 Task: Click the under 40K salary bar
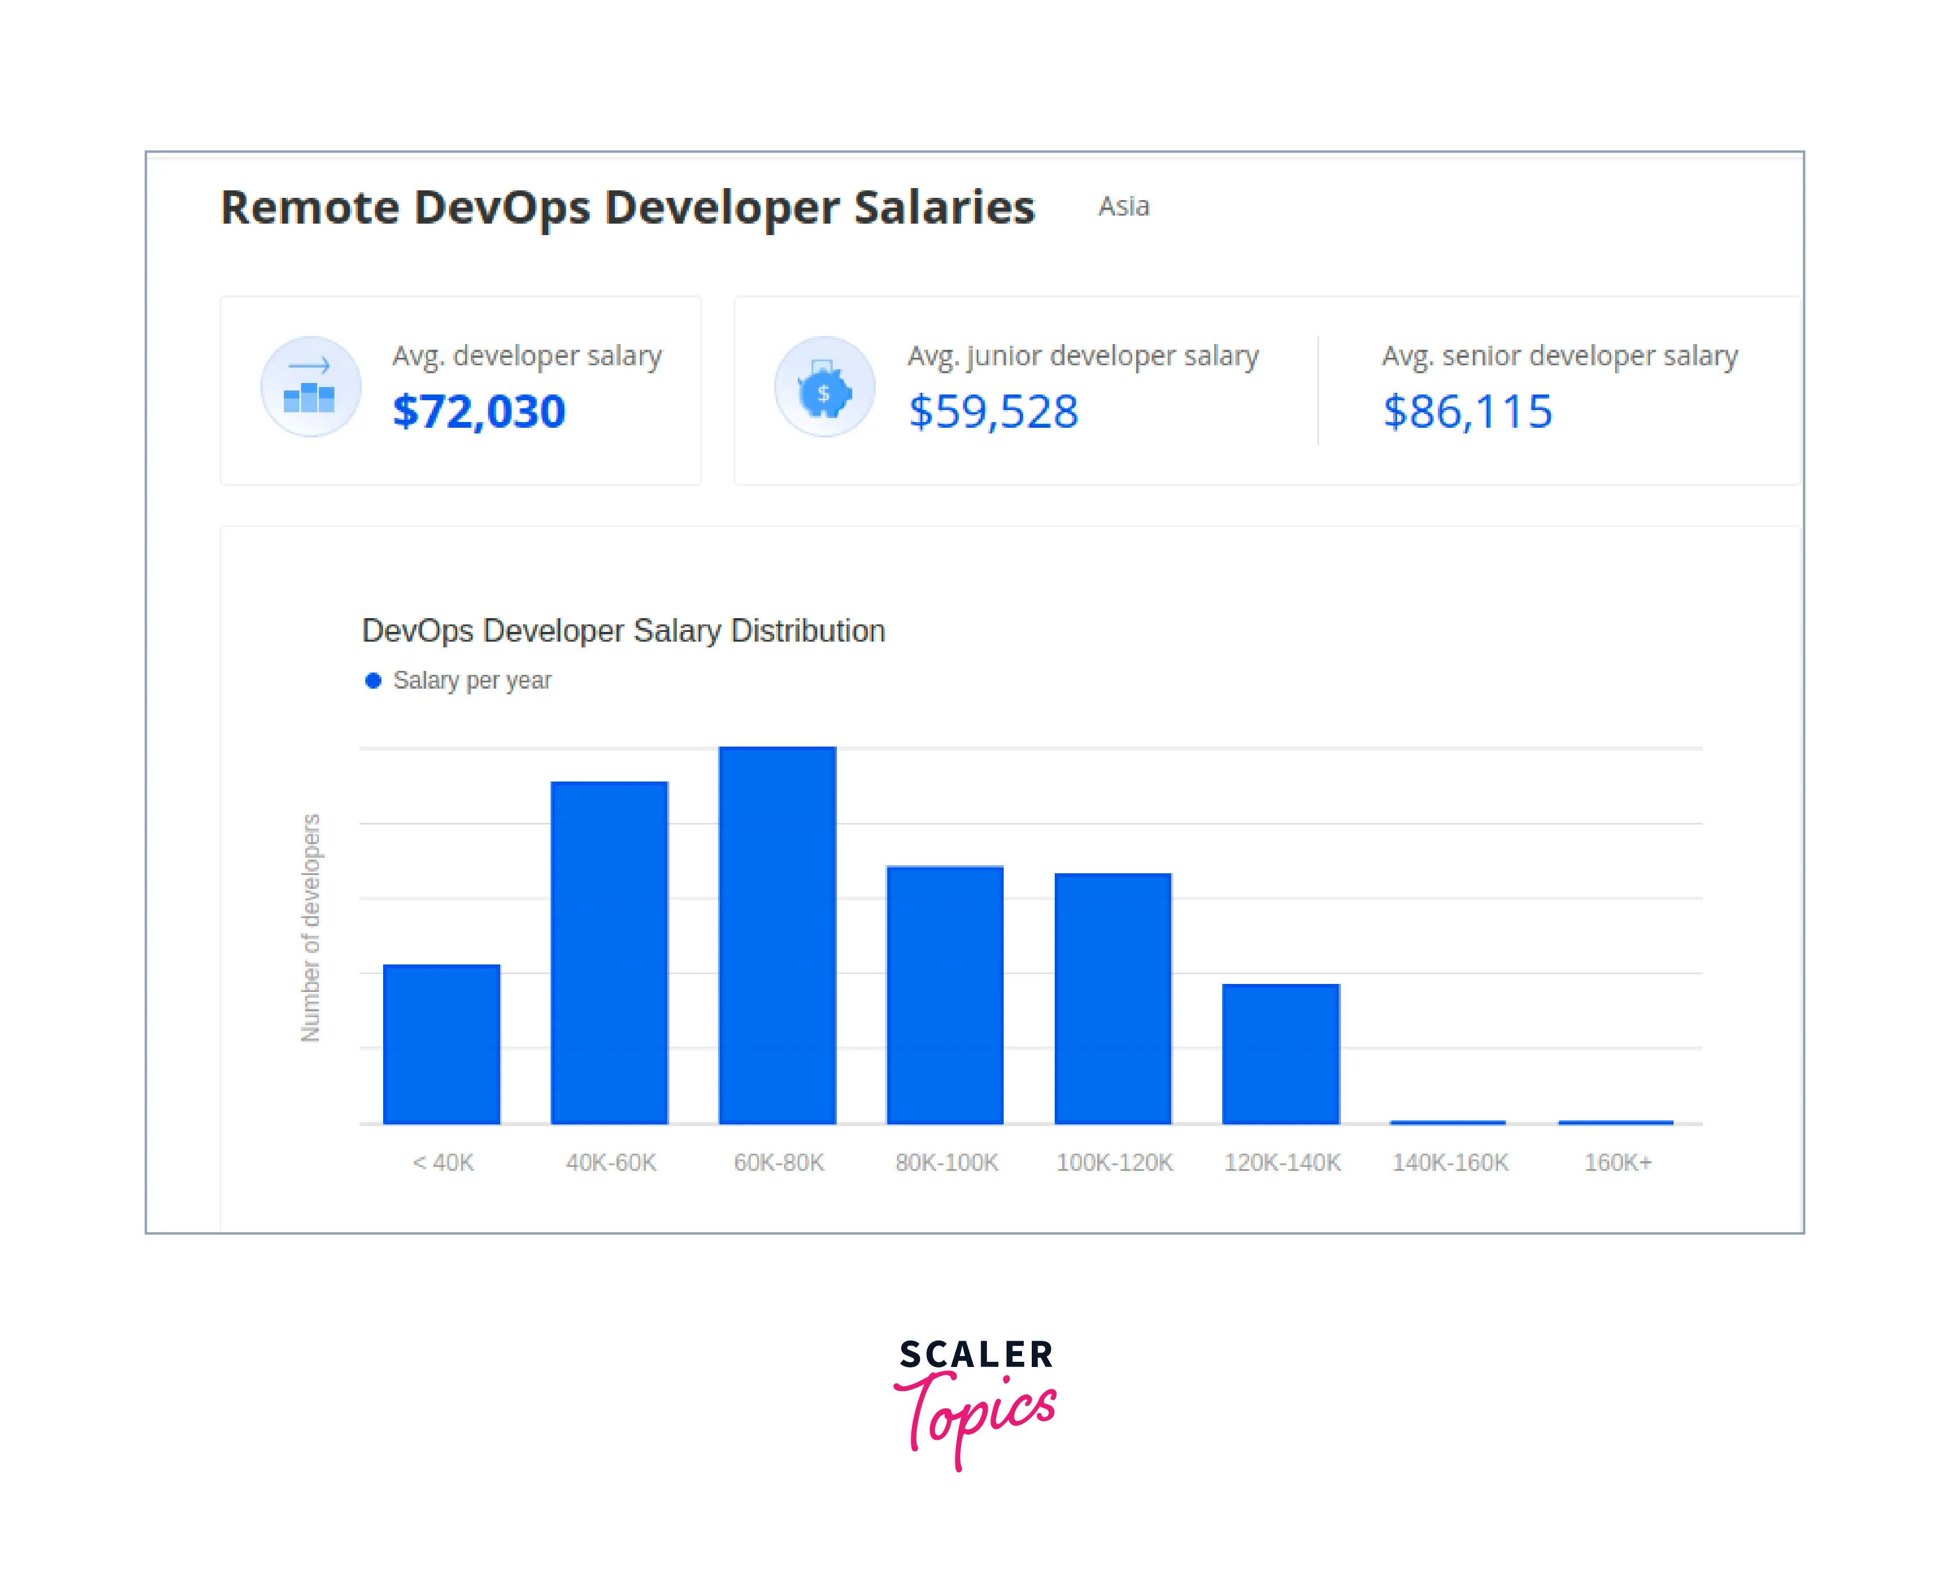(441, 1044)
